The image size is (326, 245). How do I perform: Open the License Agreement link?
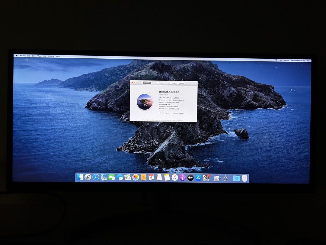(x=177, y=120)
